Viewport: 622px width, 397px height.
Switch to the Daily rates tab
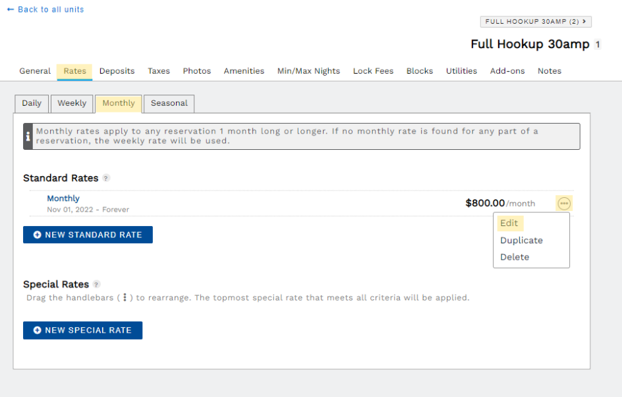tap(32, 103)
